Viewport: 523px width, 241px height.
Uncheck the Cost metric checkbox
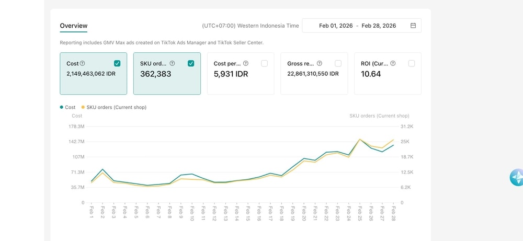[117, 63]
